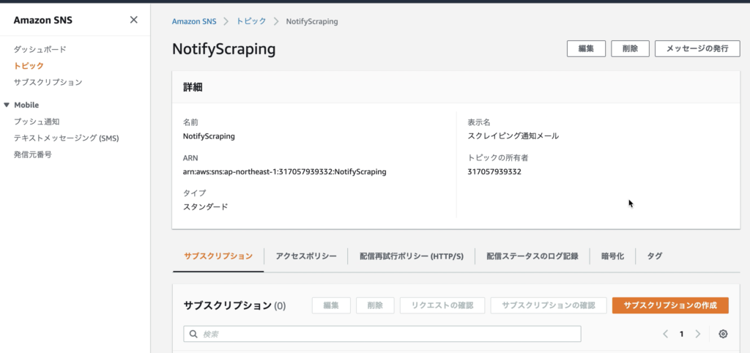This screenshot has height=353, width=750.
Task: Click the NotifyScraping page heading
Action: tap(224, 49)
